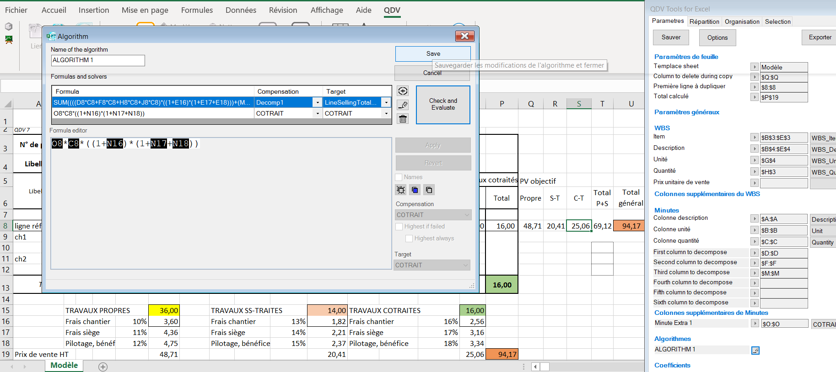Click the Save button in Algorithm dialog
This screenshot has height=372, width=836.
point(433,53)
